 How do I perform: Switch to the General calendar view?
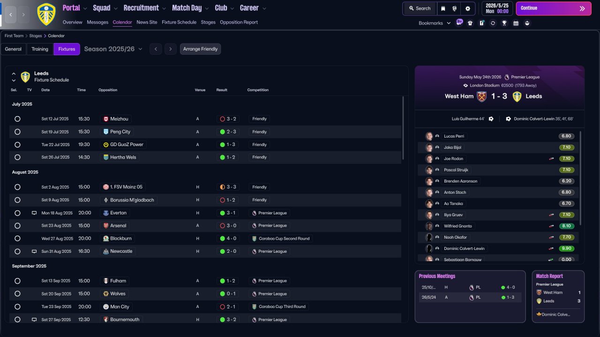[13, 49]
